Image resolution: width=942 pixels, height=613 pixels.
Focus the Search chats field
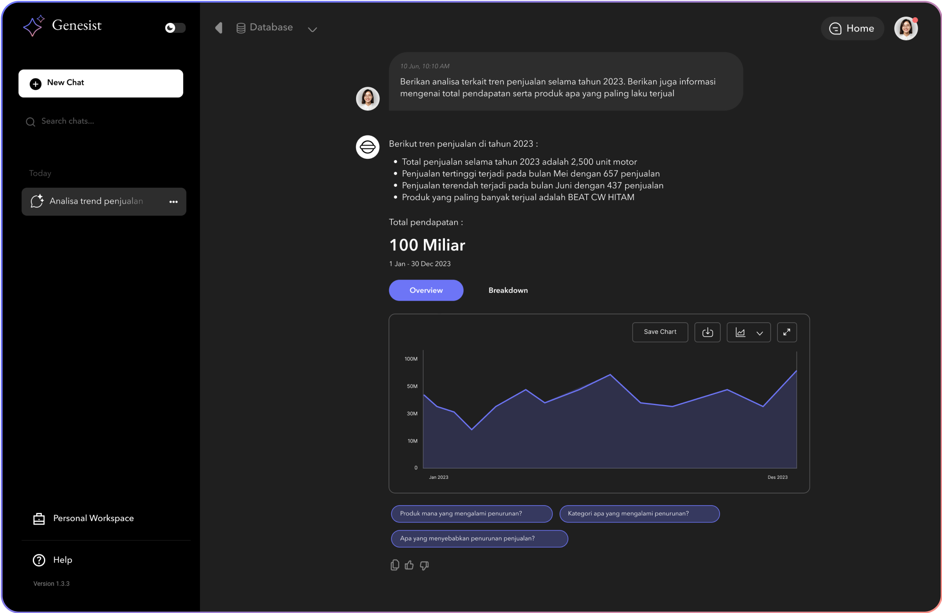[x=103, y=121]
